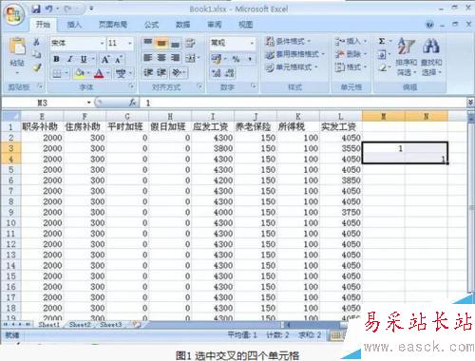Decrease font size with small A

click(119, 60)
